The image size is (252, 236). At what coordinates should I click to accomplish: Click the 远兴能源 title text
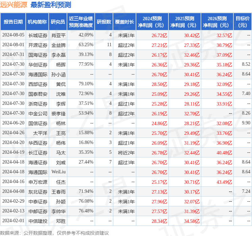point(14,5)
